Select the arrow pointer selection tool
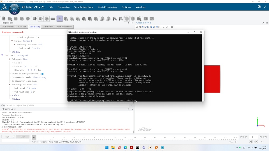This screenshot has width=269, height=151. pos(59,18)
